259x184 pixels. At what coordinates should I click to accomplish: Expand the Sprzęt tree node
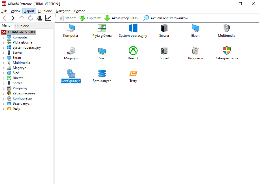(x=3, y=83)
